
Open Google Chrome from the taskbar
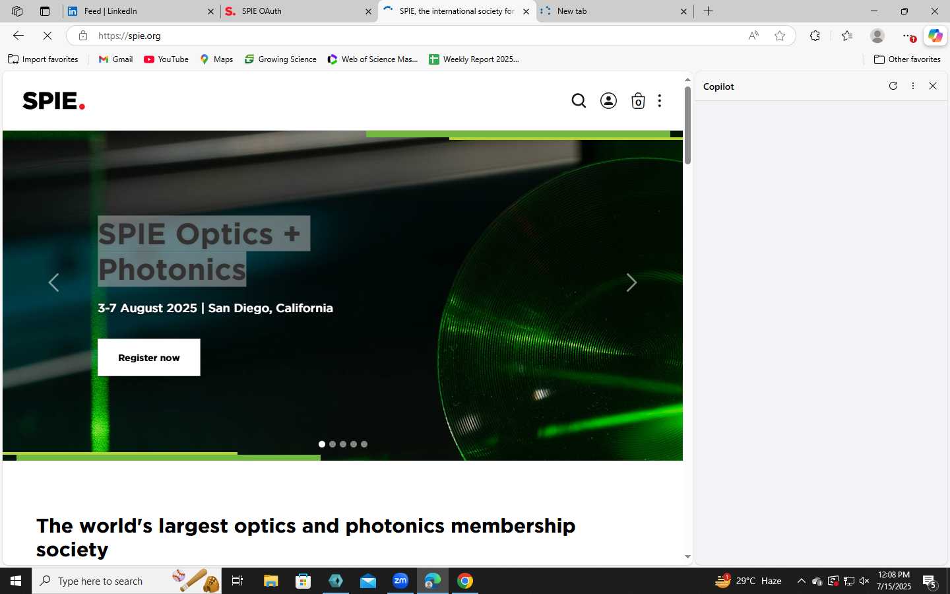pyautogui.click(x=465, y=581)
